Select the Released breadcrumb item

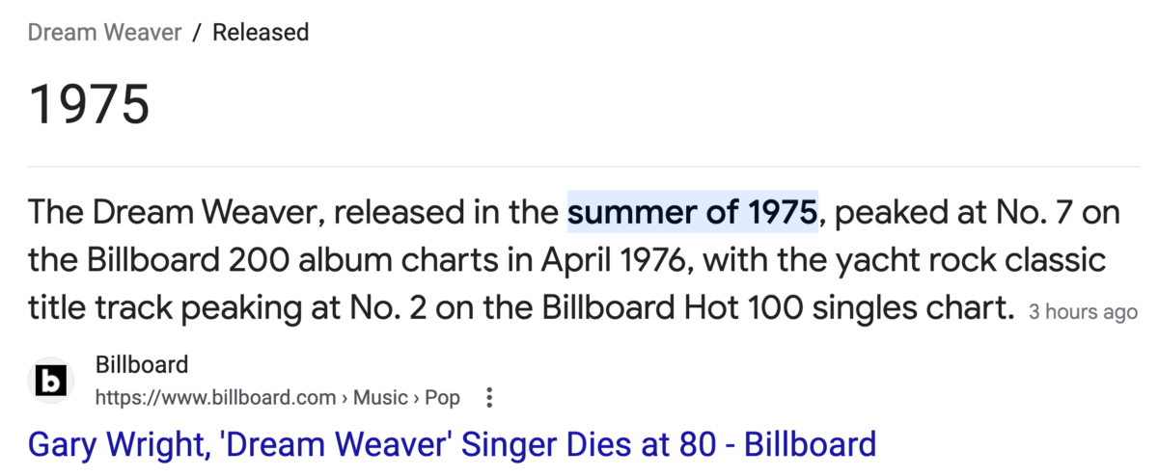tap(261, 32)
